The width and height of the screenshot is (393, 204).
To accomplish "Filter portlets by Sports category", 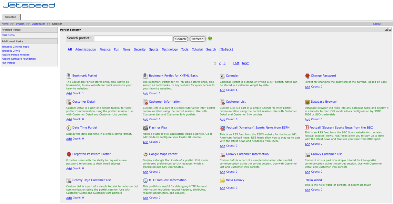I will click(x=154, y=50).
